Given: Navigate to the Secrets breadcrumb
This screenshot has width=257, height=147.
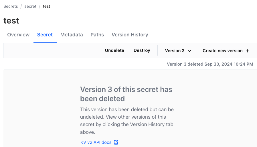Looking at the screenshot, I should click(x=11, y=6).
